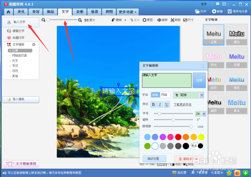Open the home tab icon

tap(9, 12)
